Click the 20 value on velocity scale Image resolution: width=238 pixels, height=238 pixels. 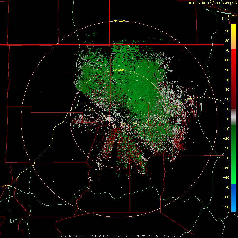click(227, 99)
